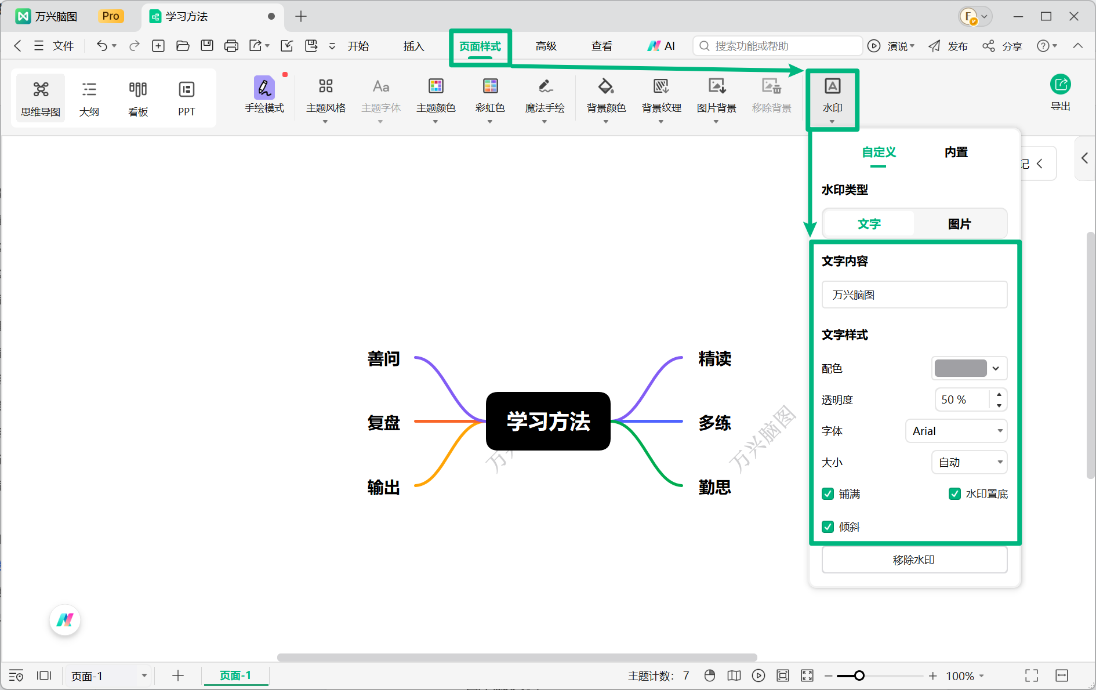This screenshot has width=1096, height=690.
Task: Click the floating AI assistant icon on canvas
Action: click(65, 620)
